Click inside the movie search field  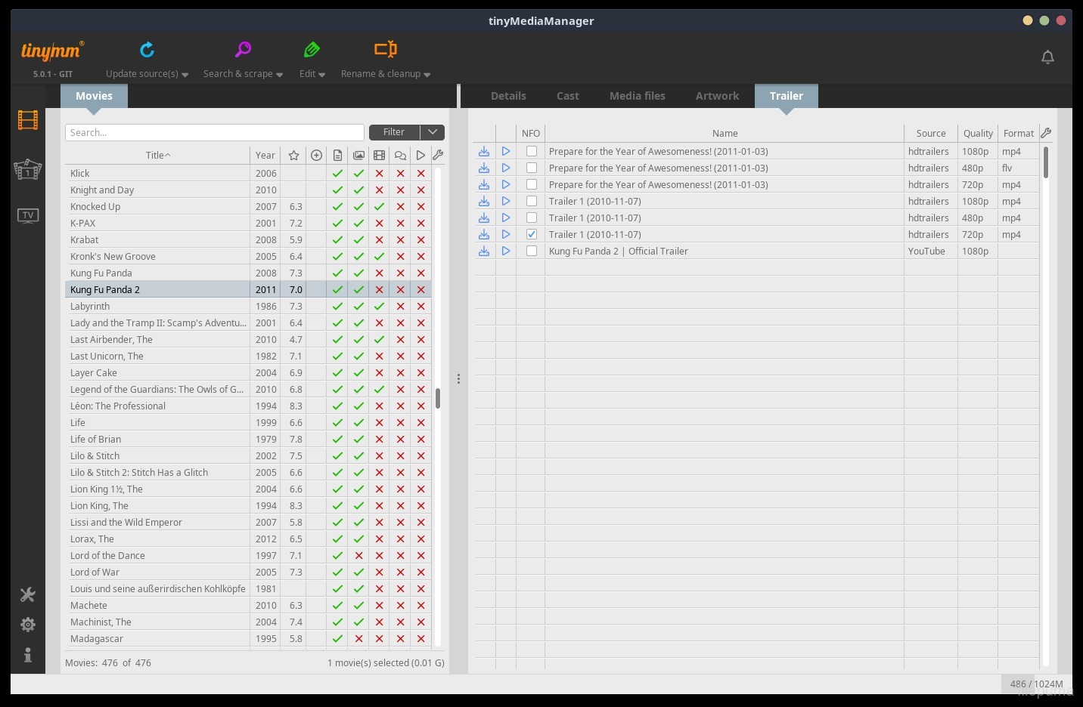click(214, 132)
